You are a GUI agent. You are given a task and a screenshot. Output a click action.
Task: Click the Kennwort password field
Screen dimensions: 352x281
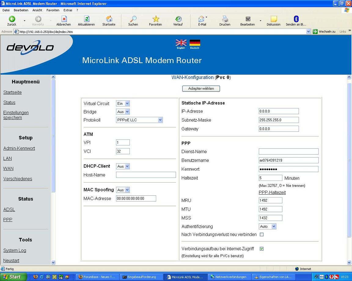click(288, 169)
